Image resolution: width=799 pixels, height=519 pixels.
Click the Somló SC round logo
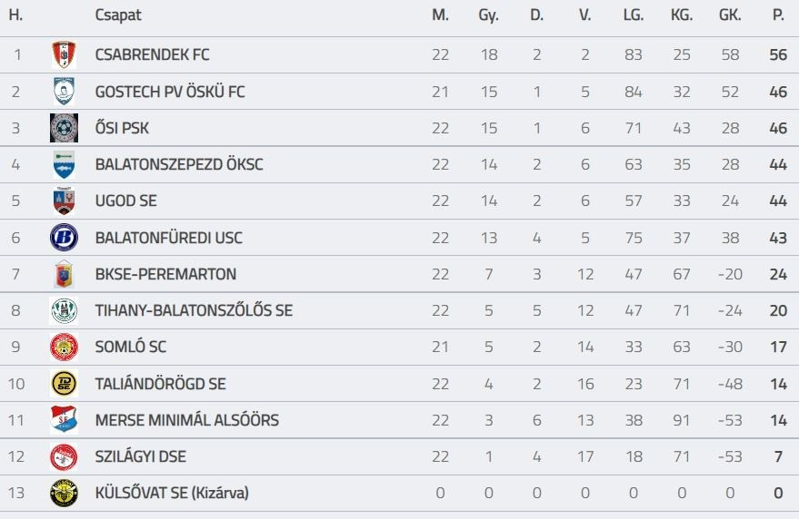[64, 347]
